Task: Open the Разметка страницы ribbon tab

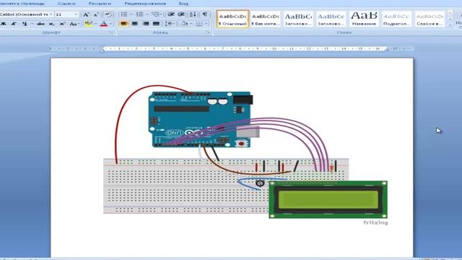Action: pos(22,4)
